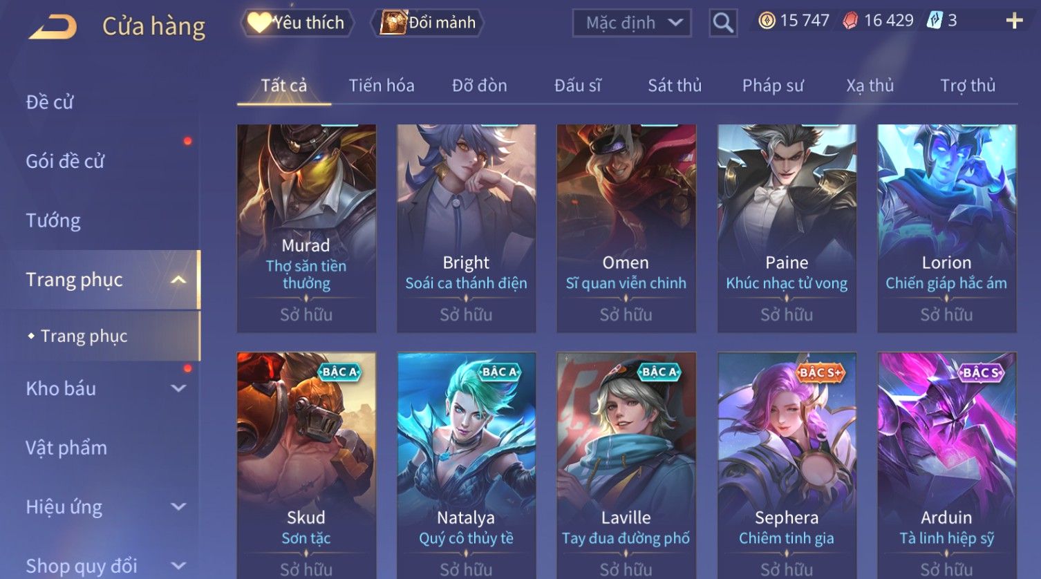Open Tướng in the sidebar
Image resolution: width=1041 pixels, height=579 pixels.
coord(53,220)
